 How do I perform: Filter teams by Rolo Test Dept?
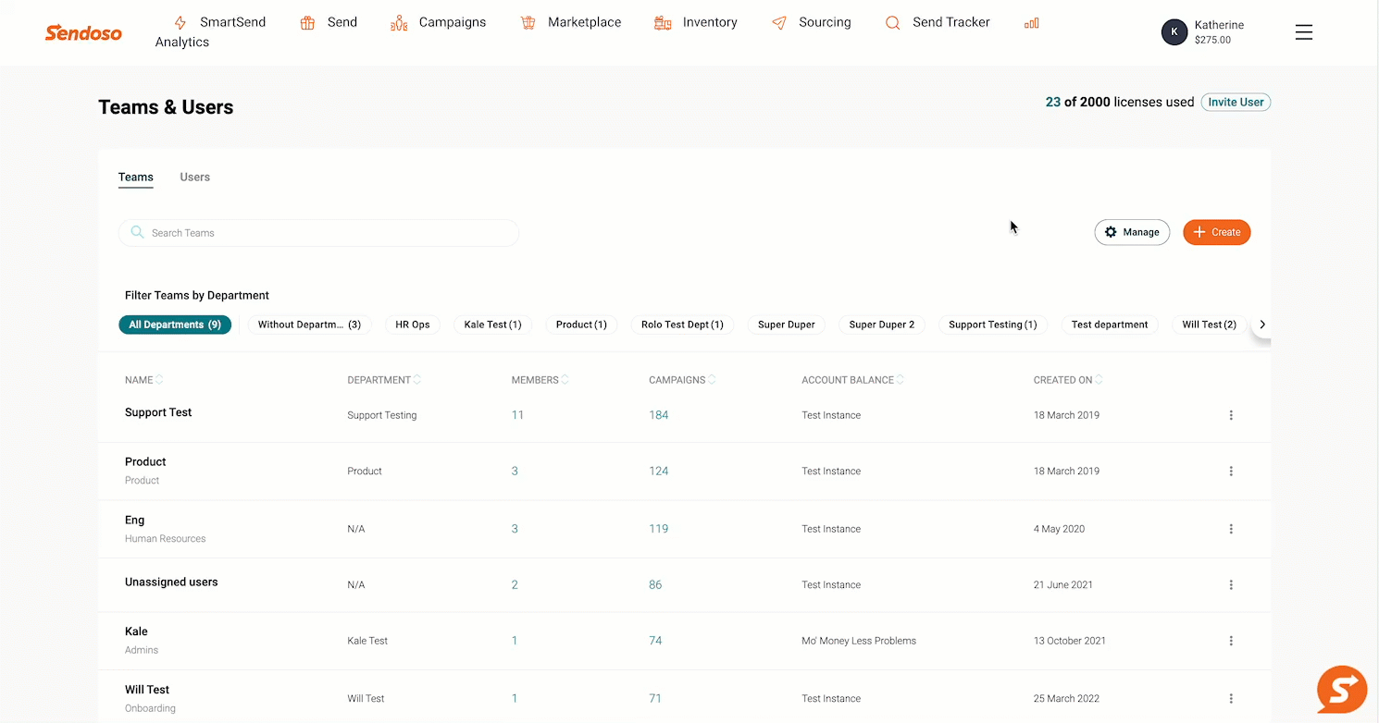click(682, 325)
